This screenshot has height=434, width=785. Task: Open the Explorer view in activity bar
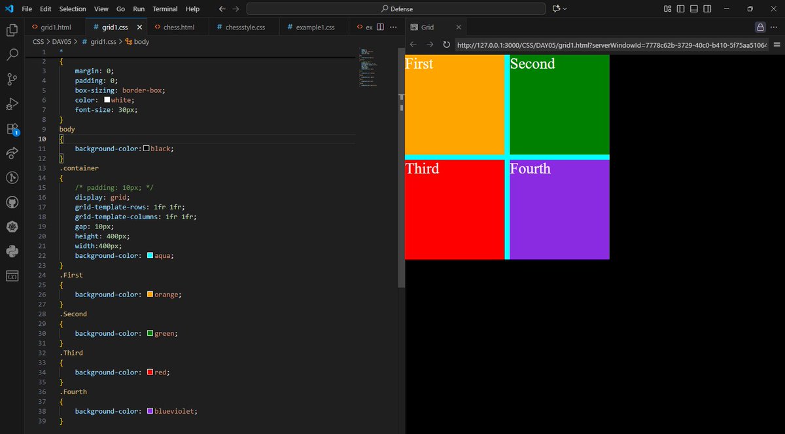click(x=12, y=30)
